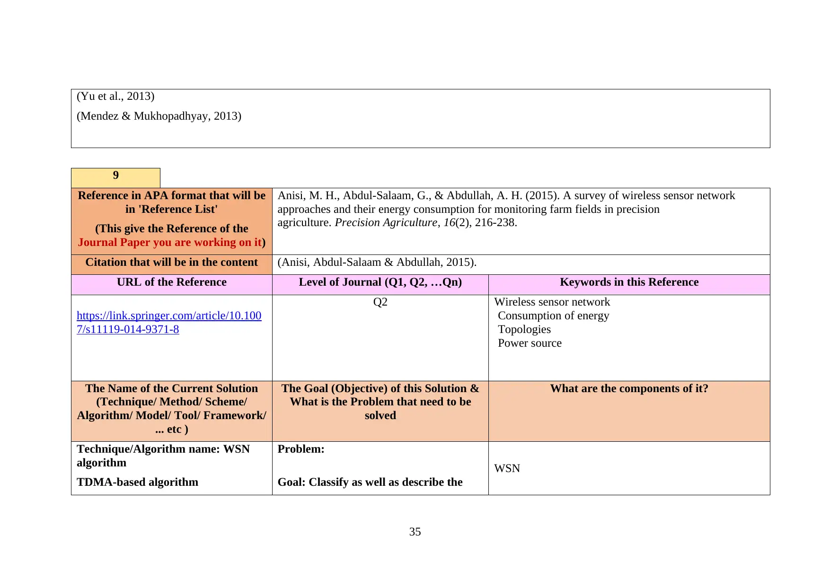Click the page number 35
The height and width of the screenshot is (587, 830).
pyautogui.click(x=415, y=532)
